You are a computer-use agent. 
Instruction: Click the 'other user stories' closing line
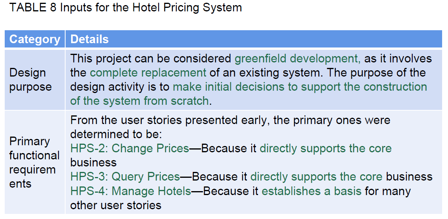[x=116, y=205]
